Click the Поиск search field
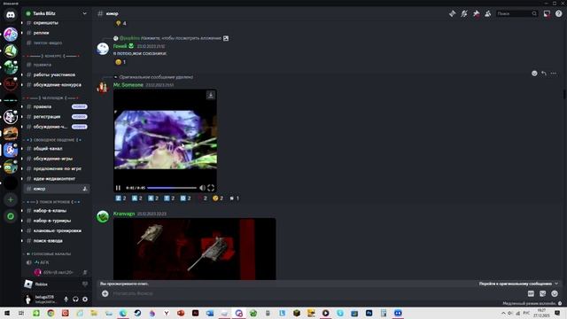567x319 pixels. point(517,14)
